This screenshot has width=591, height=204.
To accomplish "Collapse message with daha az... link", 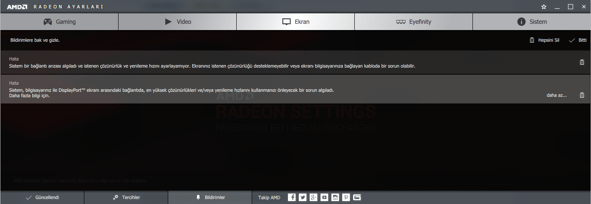I will 557,95.
